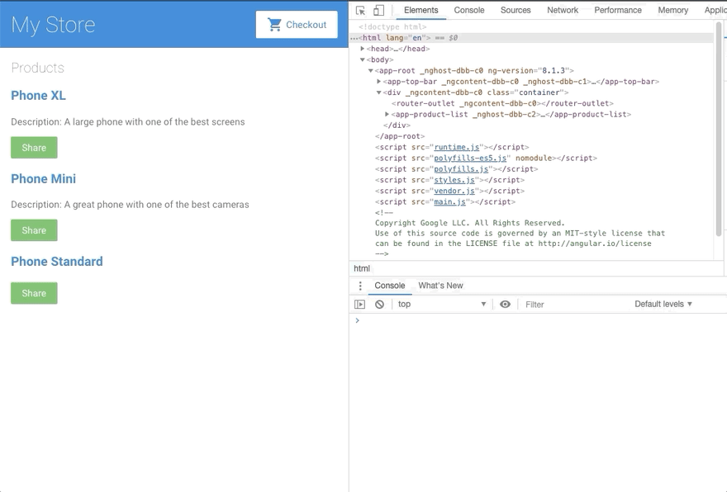The image size is (727, 492).
Task: Open the runtime.js script link
Action: (456, 147)
